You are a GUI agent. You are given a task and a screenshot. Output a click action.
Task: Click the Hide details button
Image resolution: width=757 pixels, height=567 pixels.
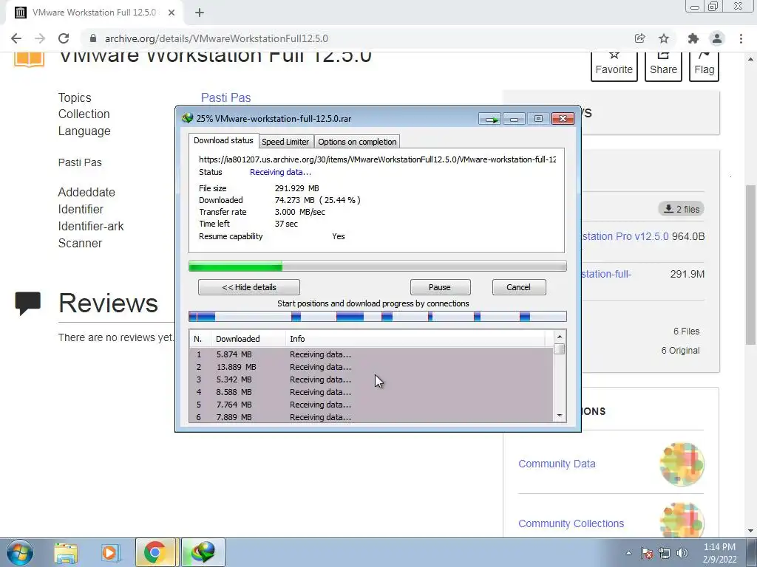(x=249, y=287)
